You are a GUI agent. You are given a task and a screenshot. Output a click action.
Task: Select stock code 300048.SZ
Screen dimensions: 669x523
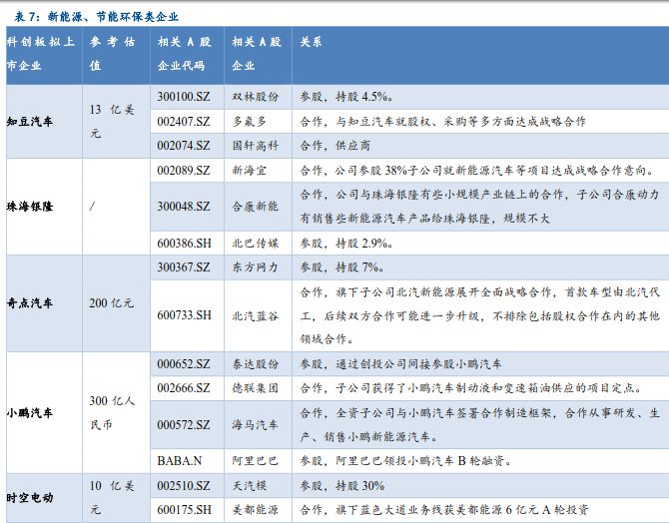[184, 207]
